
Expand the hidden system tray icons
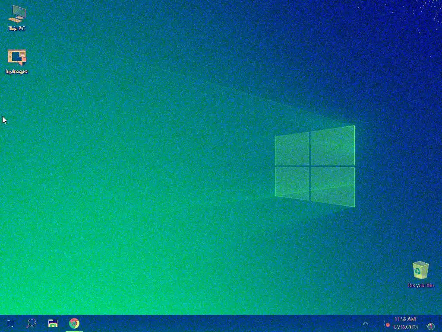(365, 323)
